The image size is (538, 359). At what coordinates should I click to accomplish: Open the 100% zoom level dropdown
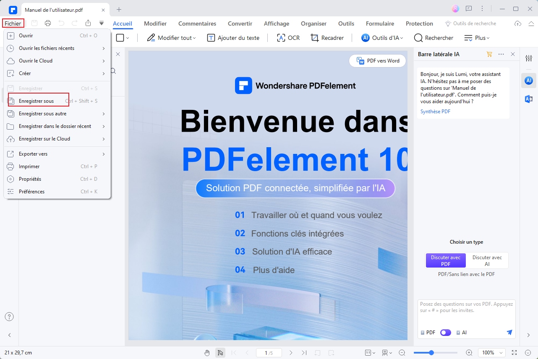click(x=491, y=353)
